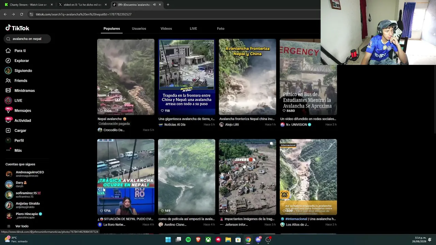Open the Windows Start menu
This screenshot has height=245, width=436.
pos(168,240)
